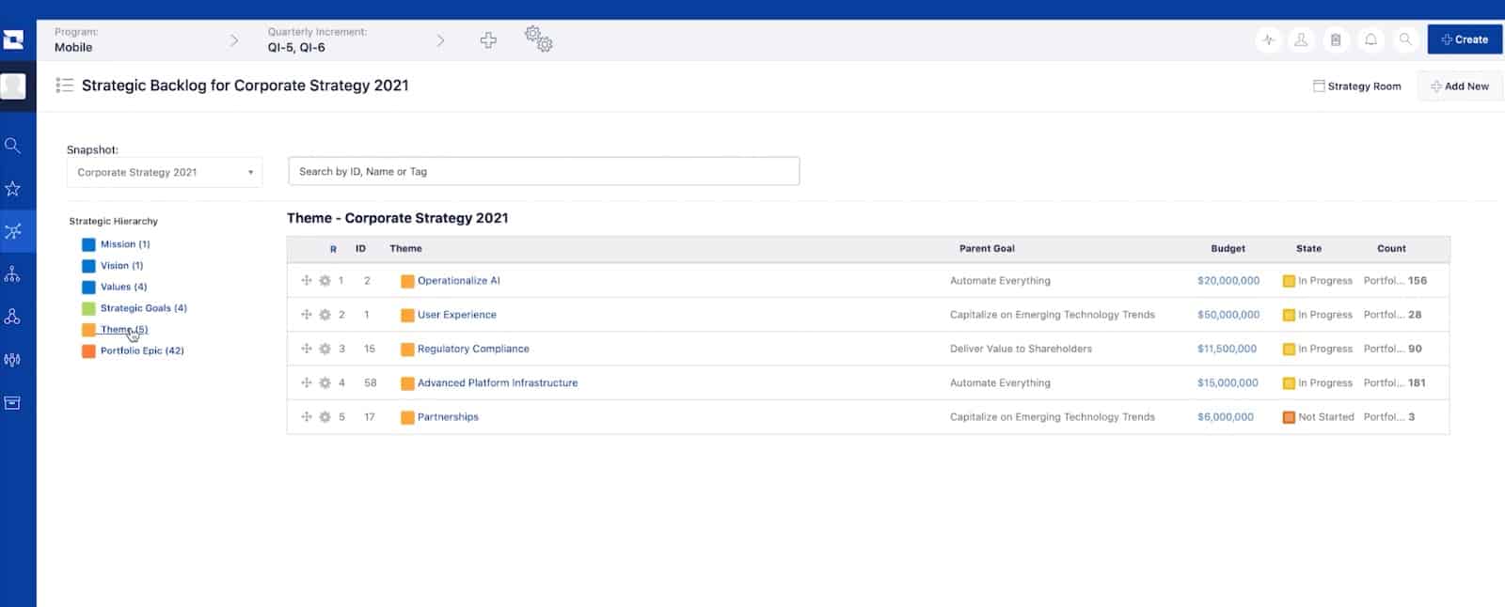Sort by the Theme column header
Viewport: 1505px width, 607px height.
click(x=405, y=249)
